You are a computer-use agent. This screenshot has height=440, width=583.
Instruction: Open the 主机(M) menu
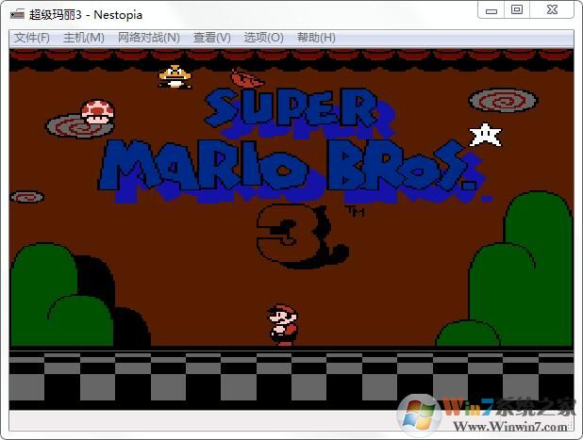(83, 38)
